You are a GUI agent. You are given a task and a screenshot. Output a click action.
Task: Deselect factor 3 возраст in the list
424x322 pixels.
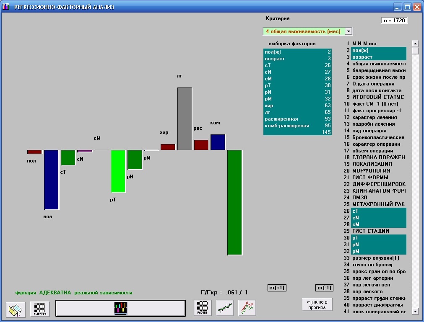point(378,57)
